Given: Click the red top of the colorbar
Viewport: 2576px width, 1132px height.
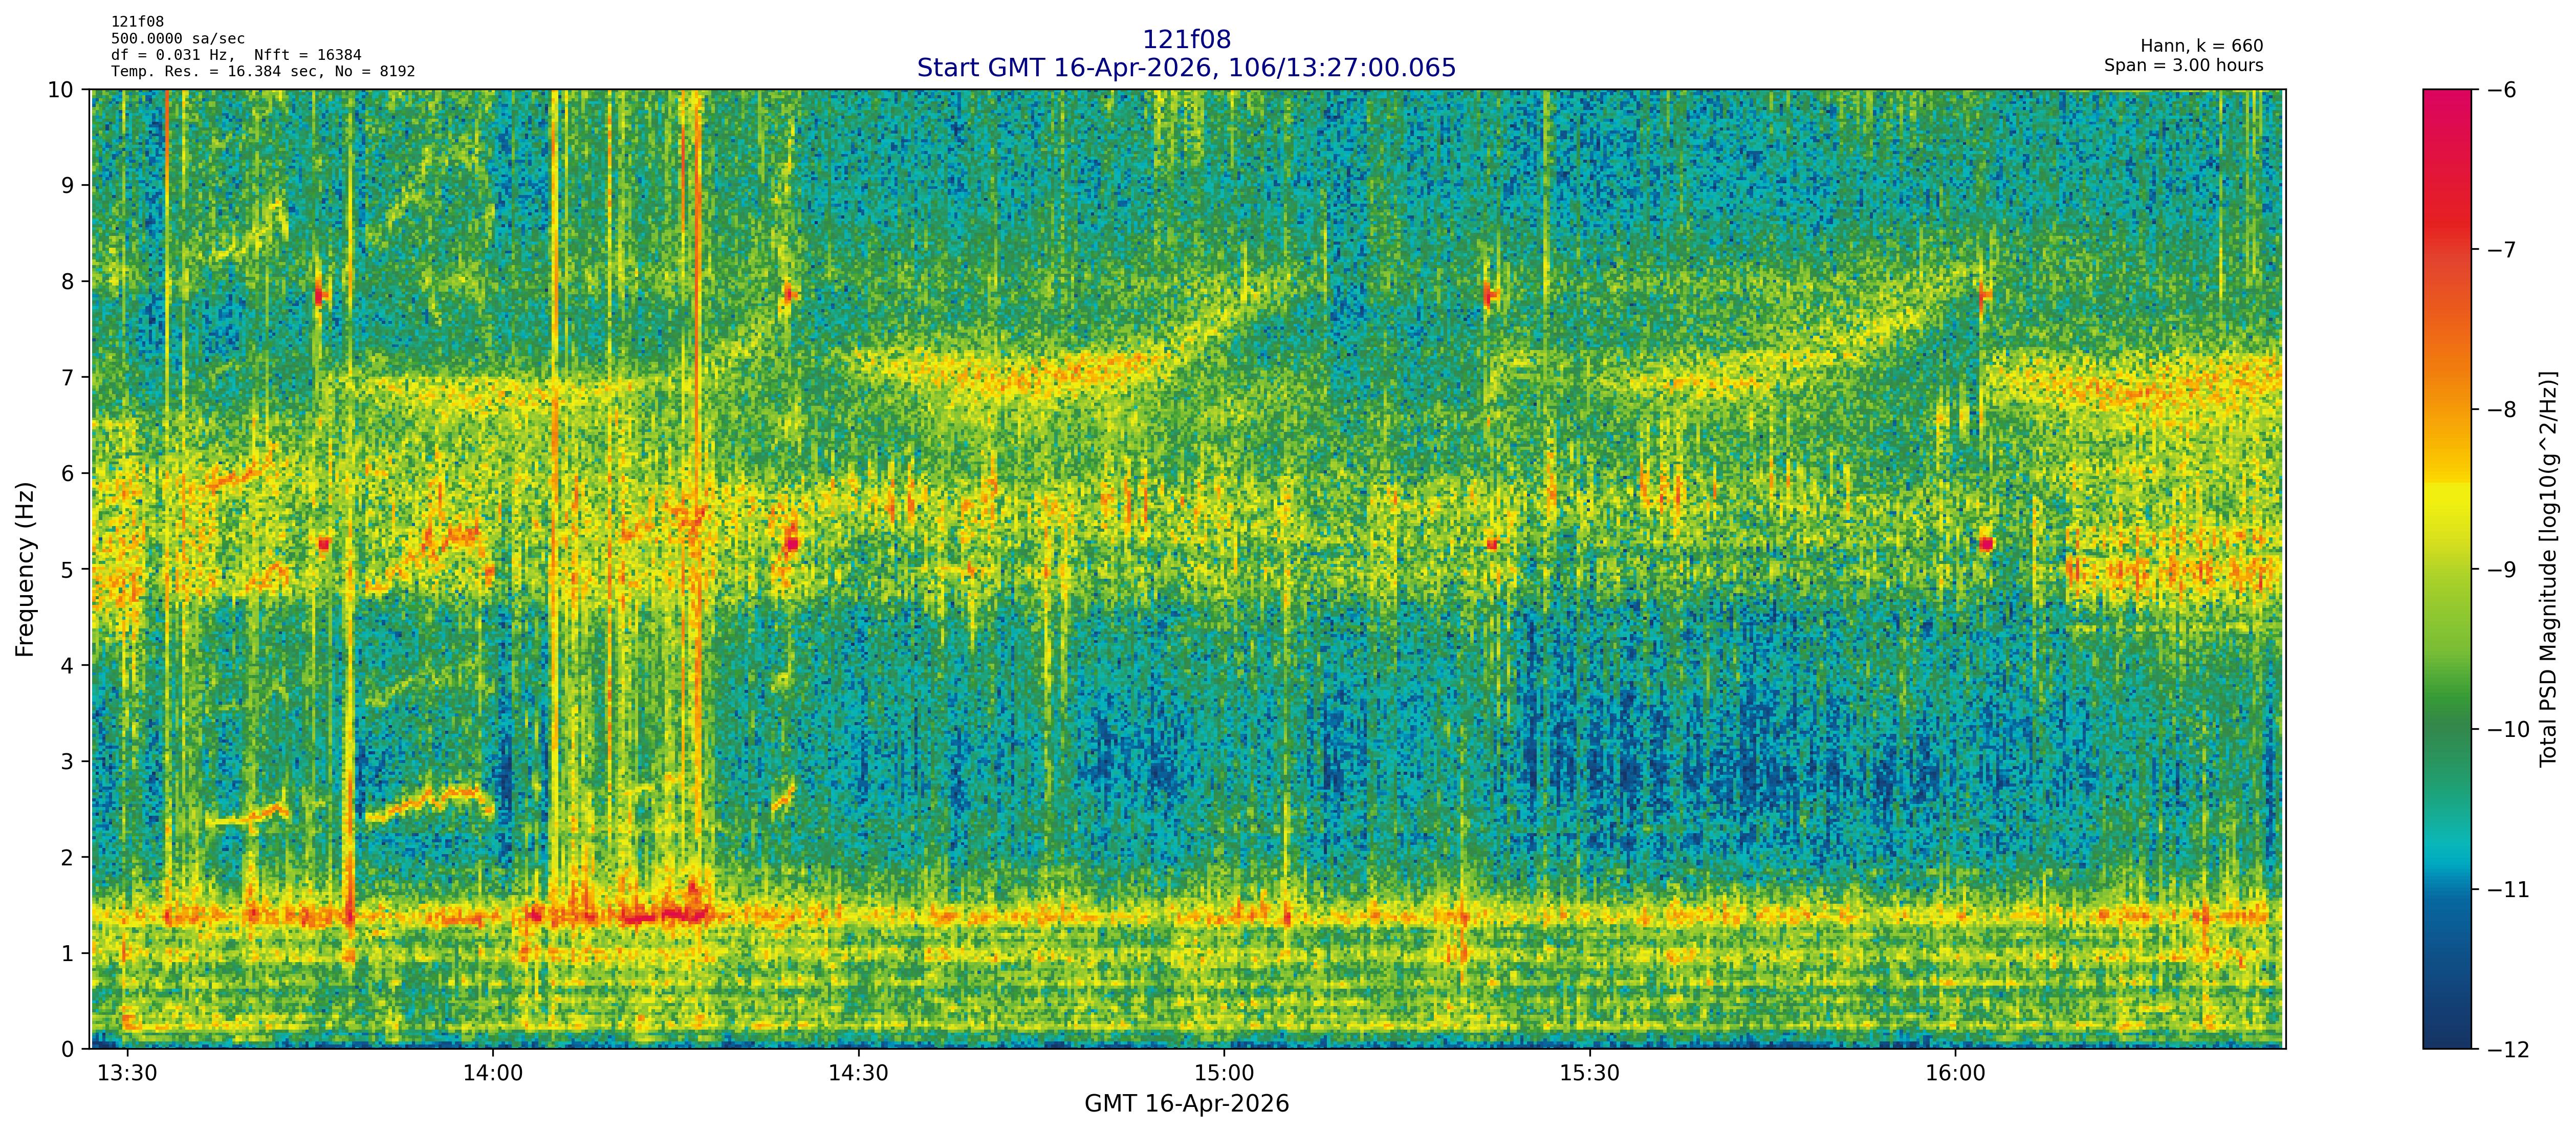Looking at the screenshot, I should [2446, 105].
